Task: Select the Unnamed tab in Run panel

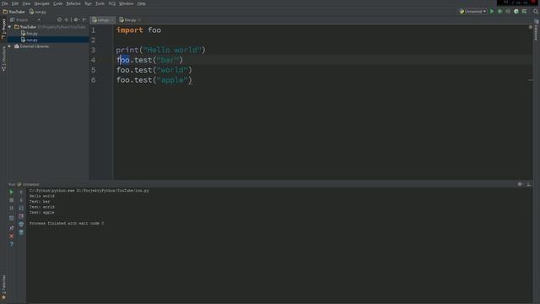Action: [x=28, y=184]
